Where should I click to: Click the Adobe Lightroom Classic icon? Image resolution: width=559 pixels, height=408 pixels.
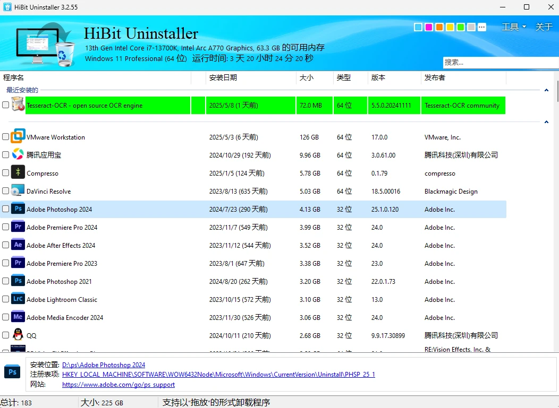pyautogui.click(x=18, y=299)
